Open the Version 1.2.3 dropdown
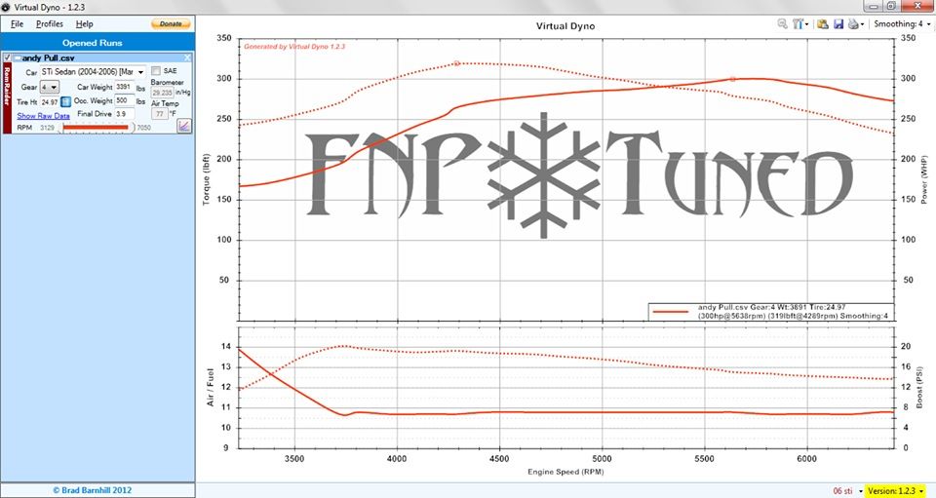 click(x=894, y=491)
